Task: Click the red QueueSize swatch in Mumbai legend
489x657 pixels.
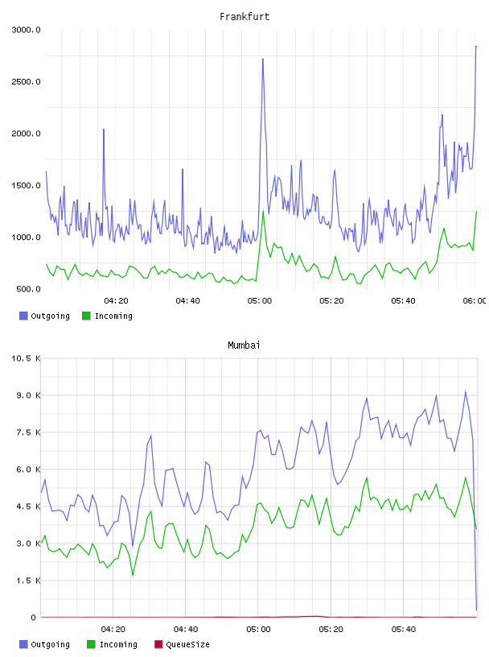Action: click(158, 644)
